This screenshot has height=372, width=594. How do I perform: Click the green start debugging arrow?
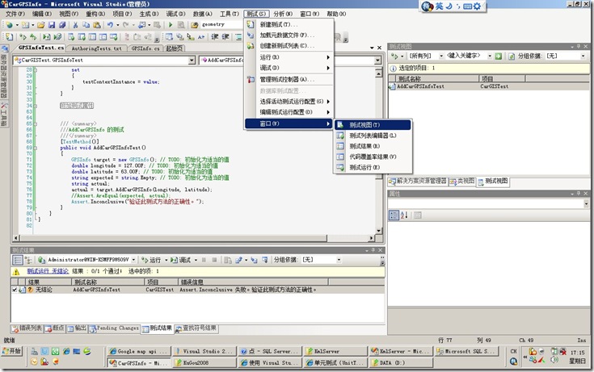[x=170, y=25]
